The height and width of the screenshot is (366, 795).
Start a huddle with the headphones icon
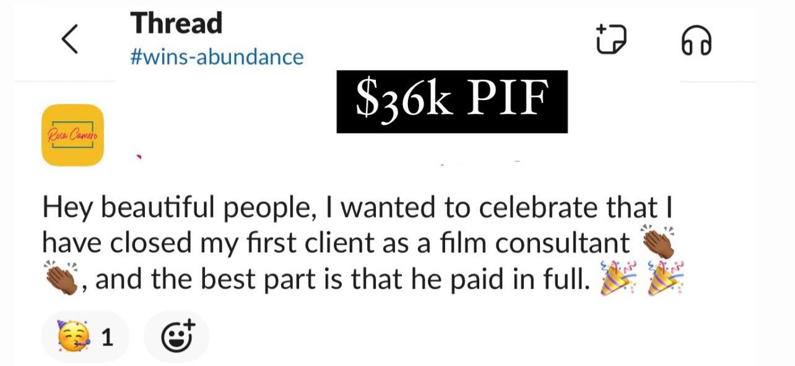tap(696, 41)
